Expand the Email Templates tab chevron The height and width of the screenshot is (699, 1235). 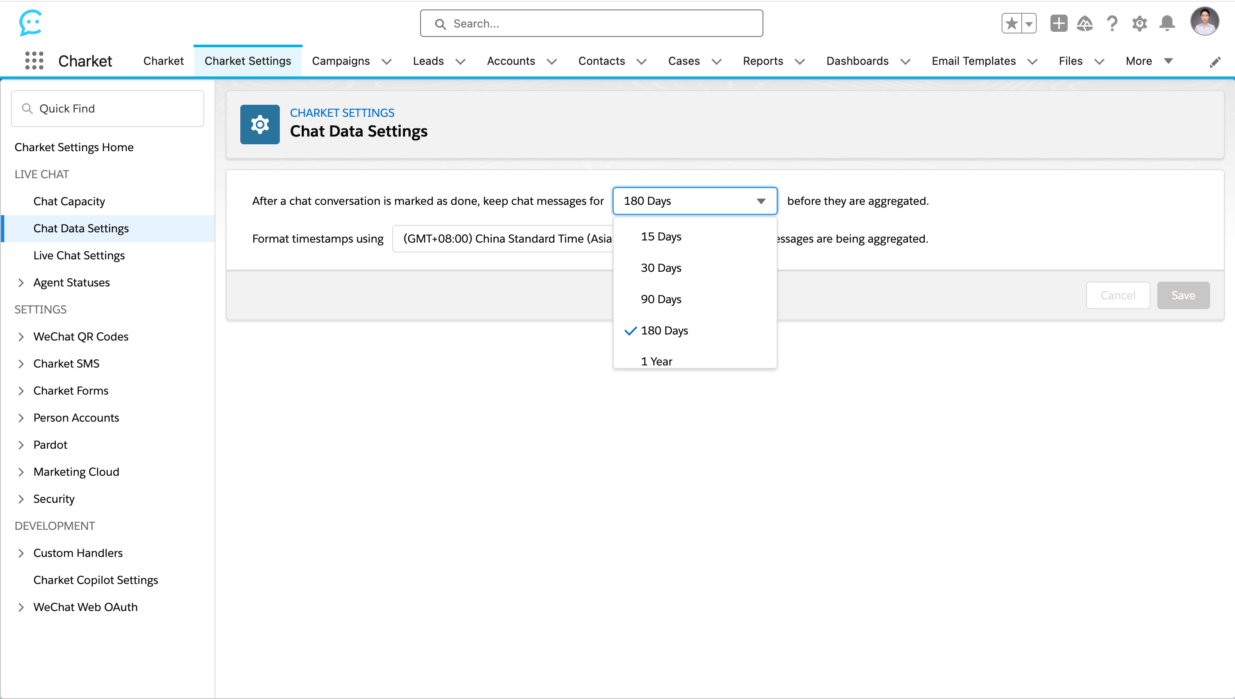coord(1032,61)
